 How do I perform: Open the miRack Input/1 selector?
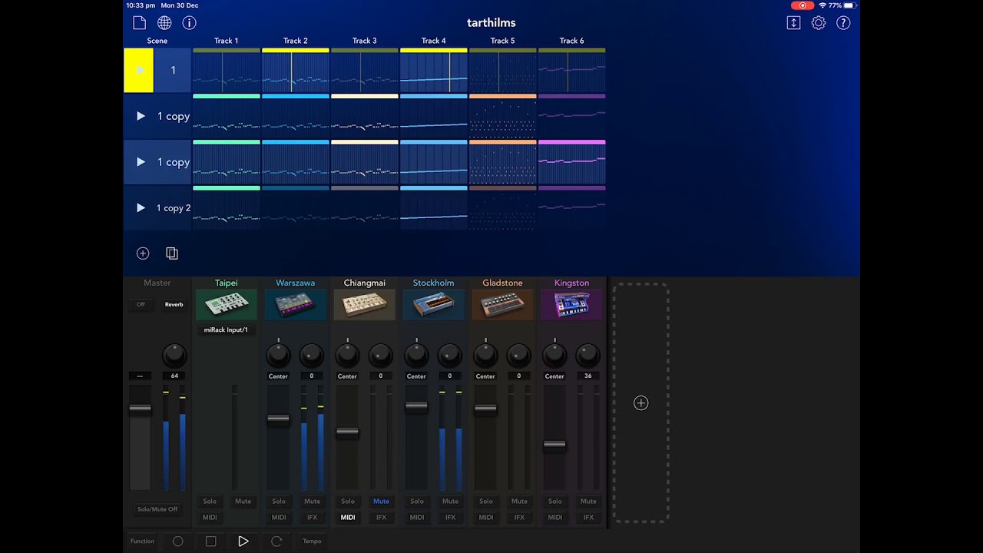[x=226, y=330]
